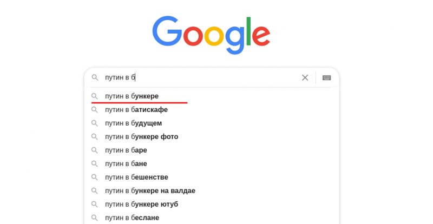Click the Google logo
The image size is (433, 224).
coord(211,35)
